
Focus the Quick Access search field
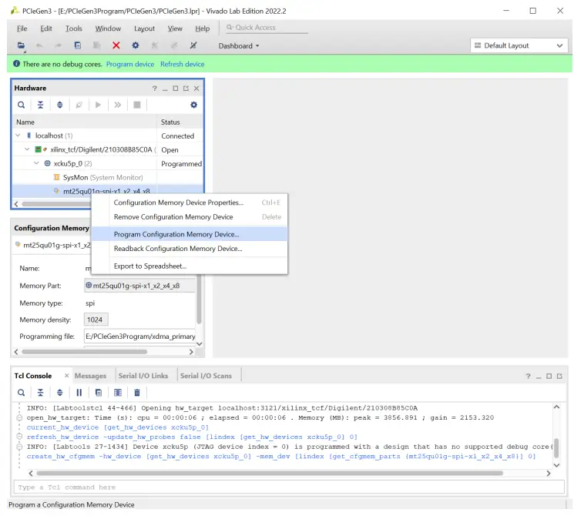267,28
